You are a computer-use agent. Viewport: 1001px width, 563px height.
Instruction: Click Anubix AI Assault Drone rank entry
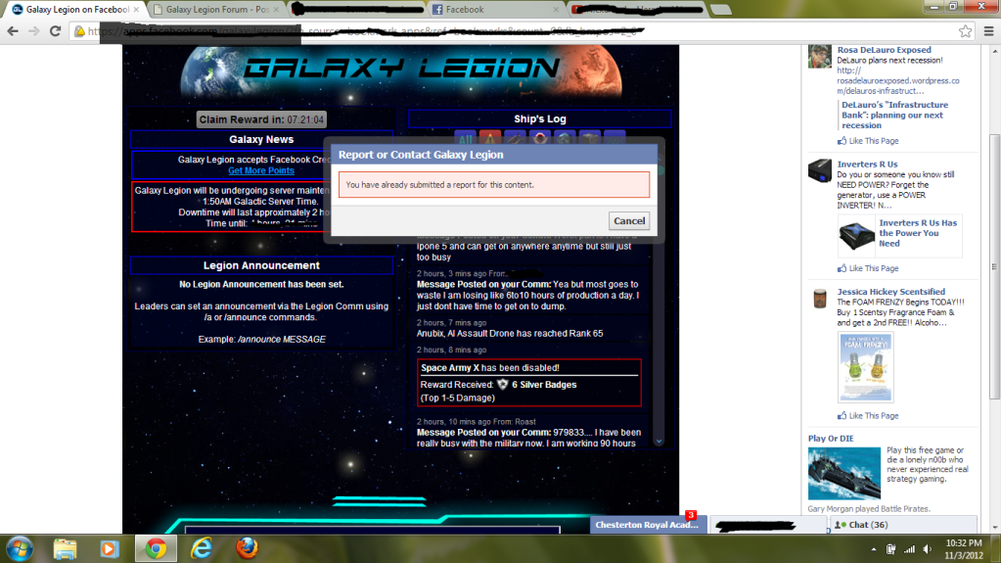510,334
